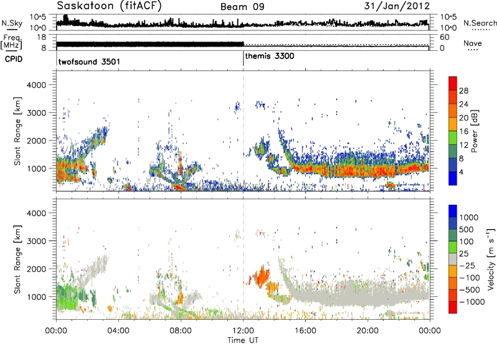The image size is (497, 344).
Task: Click the power colorbar tick '16'
Action: (x=463, y=132)
